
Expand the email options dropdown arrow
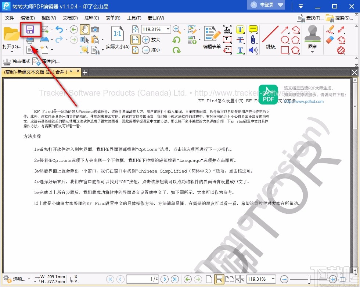[52, 29]
